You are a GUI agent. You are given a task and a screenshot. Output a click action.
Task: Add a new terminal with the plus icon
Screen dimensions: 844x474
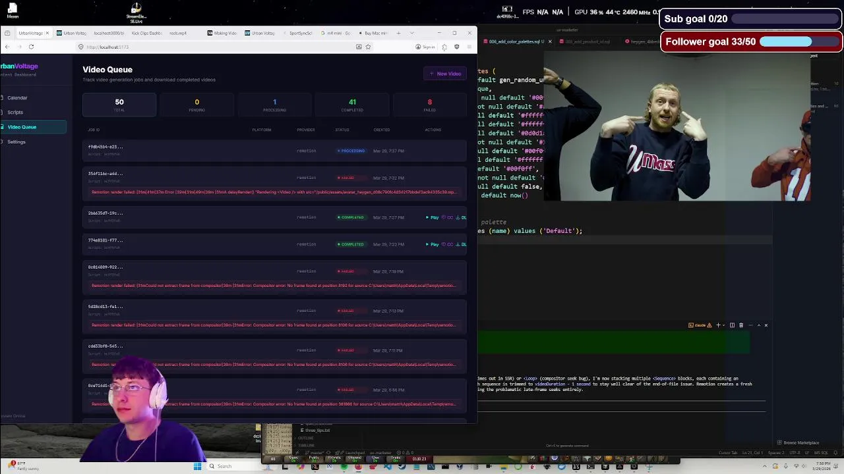pyautogui.click(x=718, y=325)
